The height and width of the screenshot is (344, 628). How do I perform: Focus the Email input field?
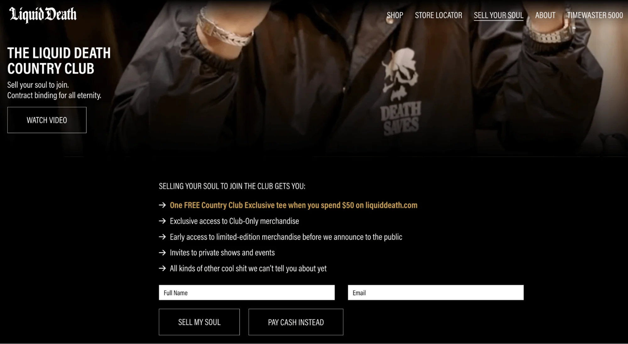coord(436,292)
